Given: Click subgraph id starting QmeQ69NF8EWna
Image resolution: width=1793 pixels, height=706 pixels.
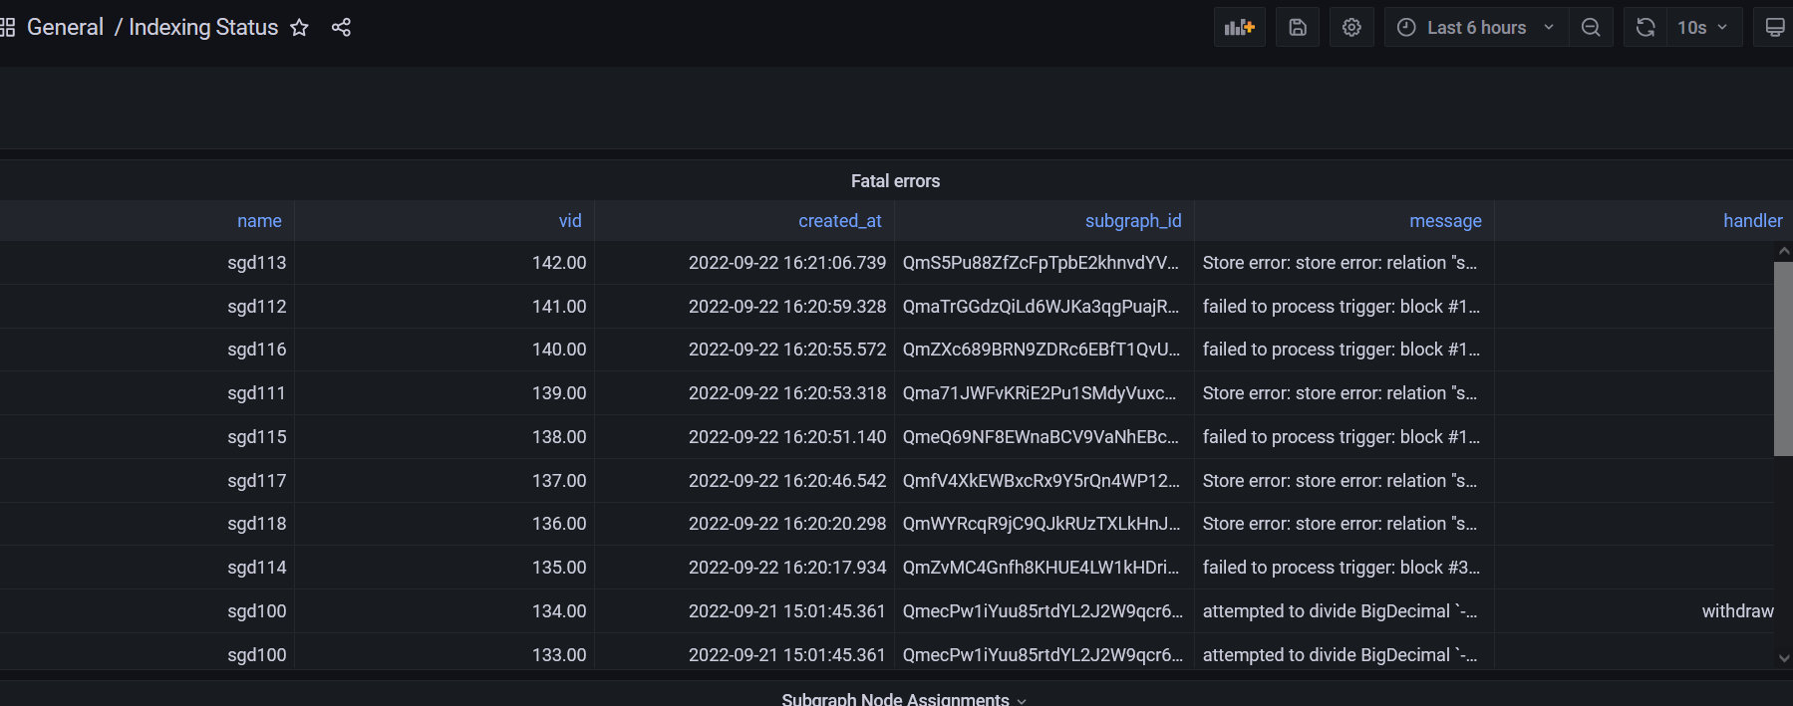Looking at the screenshot, I should pos(1041,437).
